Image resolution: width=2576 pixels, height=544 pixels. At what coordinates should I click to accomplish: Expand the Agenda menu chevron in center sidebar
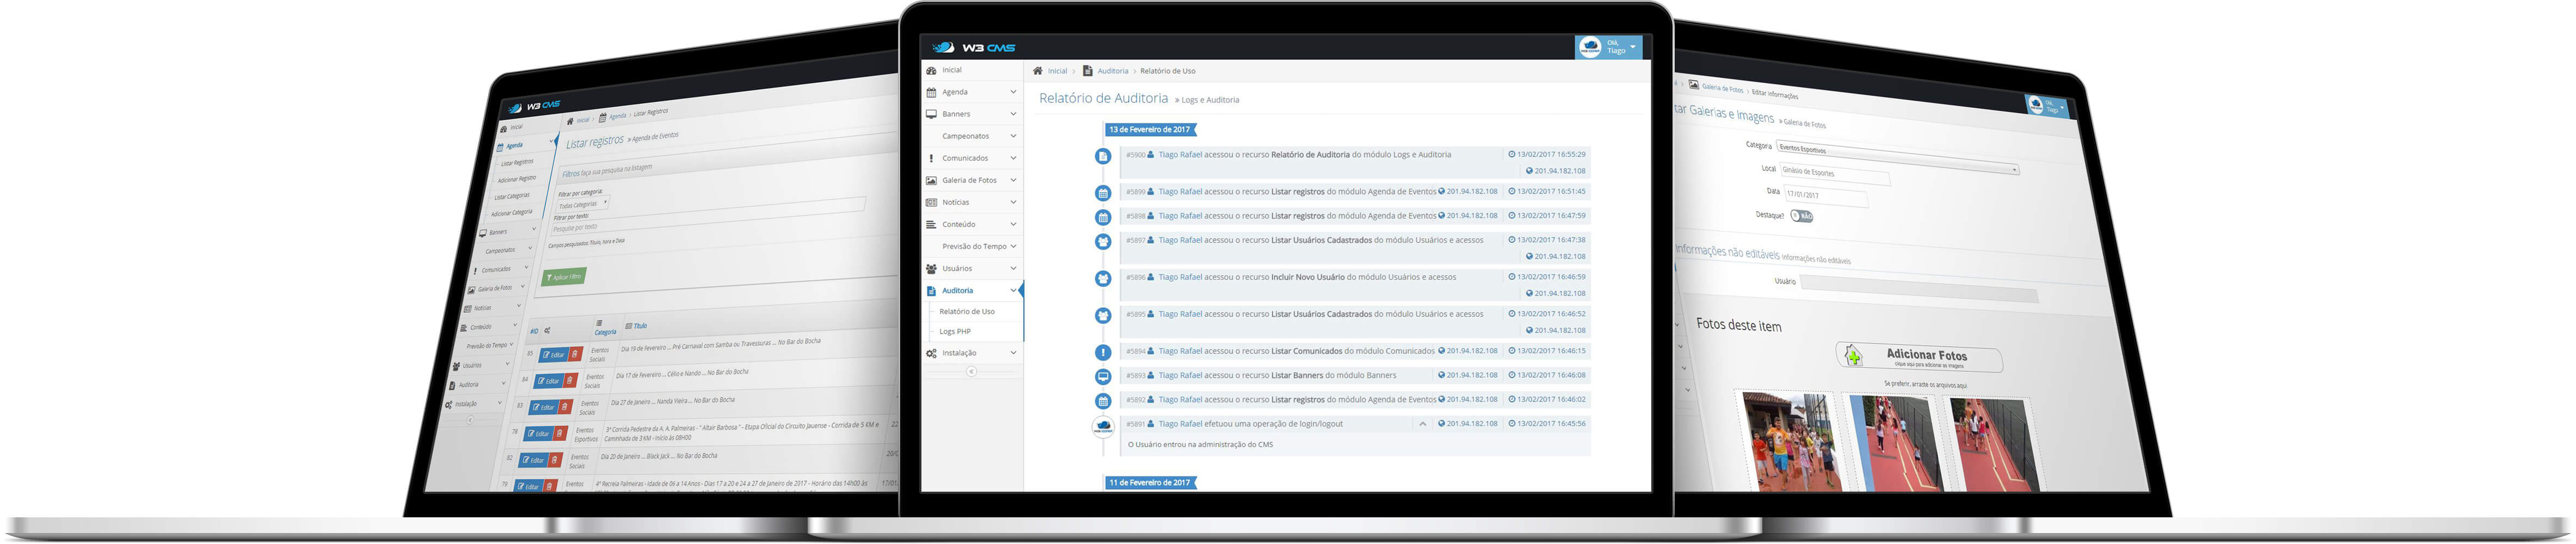(1013, 92)
